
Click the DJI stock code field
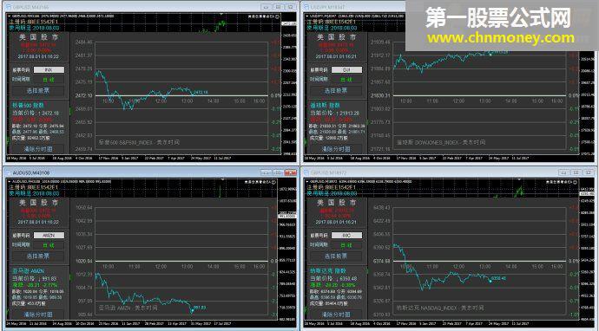346,70
